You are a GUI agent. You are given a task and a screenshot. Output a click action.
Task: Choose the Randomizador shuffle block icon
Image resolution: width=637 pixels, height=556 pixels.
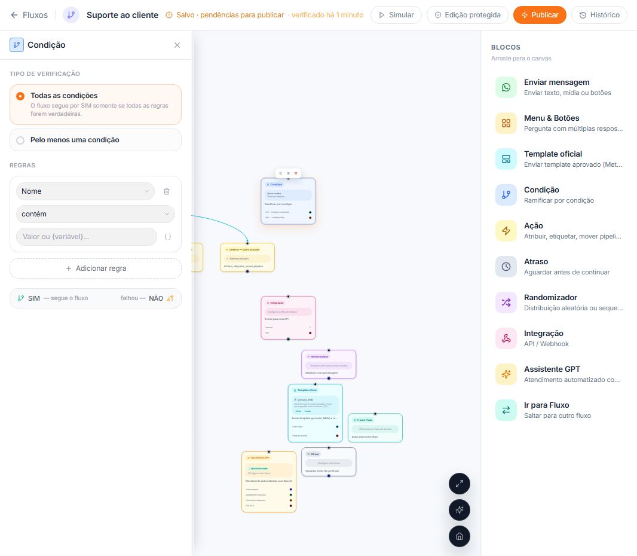[506, 303]
